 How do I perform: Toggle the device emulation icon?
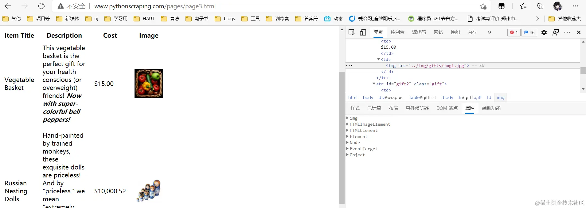click(363, 32)
